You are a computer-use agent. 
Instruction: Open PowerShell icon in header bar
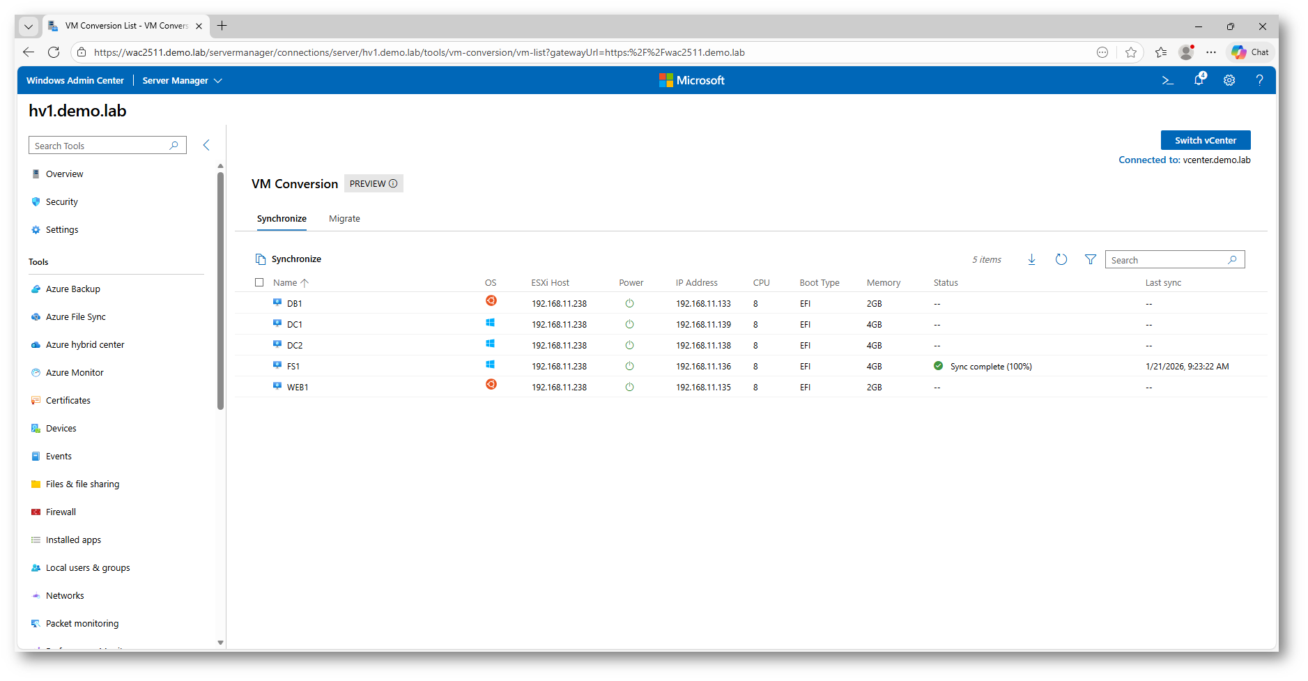pyautogui.click(x=1168, y=81)
